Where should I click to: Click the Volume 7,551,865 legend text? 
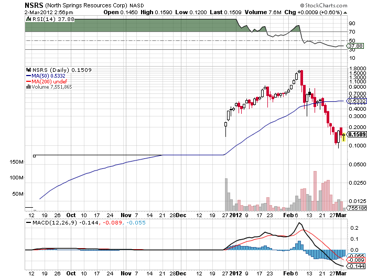(x=52, y=87)
